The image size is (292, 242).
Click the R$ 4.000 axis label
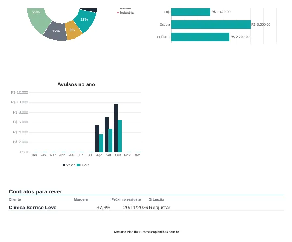click(x=20, y=132)
